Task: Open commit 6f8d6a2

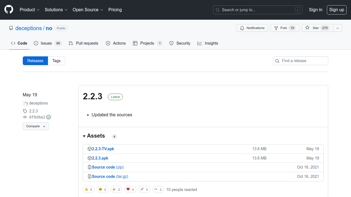Action: click(x=37, y=117)
